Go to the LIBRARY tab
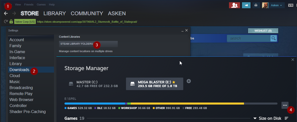Viewport: 297px width, 122px height. coord(54,13)
